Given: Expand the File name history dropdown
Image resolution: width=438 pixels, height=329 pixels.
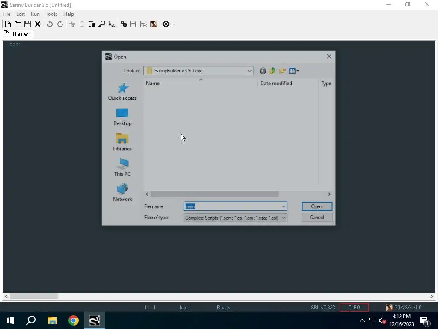Looking at the screenshot, I should click(x=284, y=206).
